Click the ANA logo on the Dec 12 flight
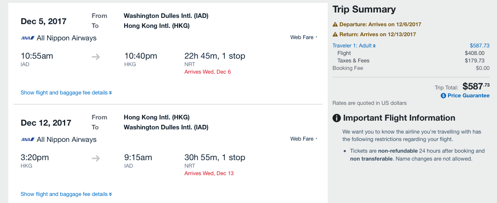Viewport: 497px width, 203px height. point(28,140)
